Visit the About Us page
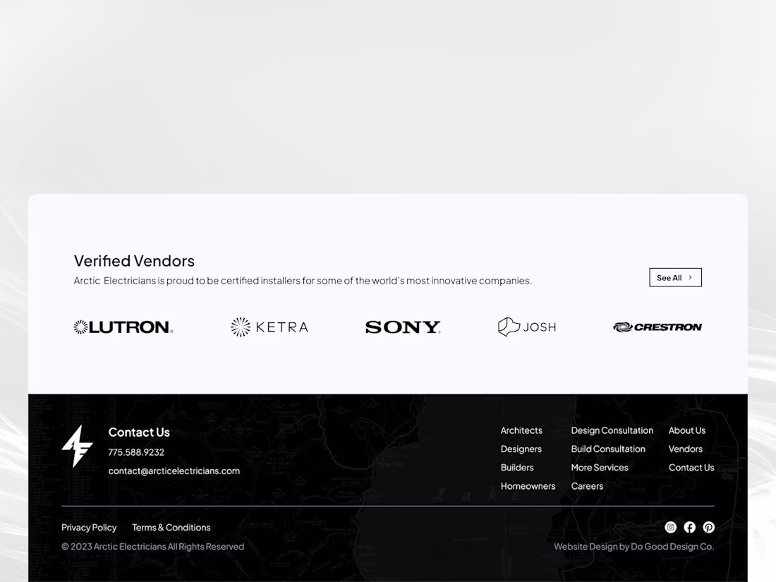The width and height of the screenshot is (776, 582). coord(687,430)
